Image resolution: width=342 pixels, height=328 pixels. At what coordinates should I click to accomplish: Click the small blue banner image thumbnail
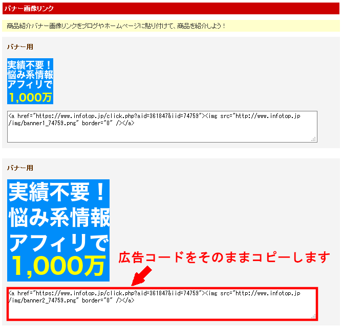[30, 81]
